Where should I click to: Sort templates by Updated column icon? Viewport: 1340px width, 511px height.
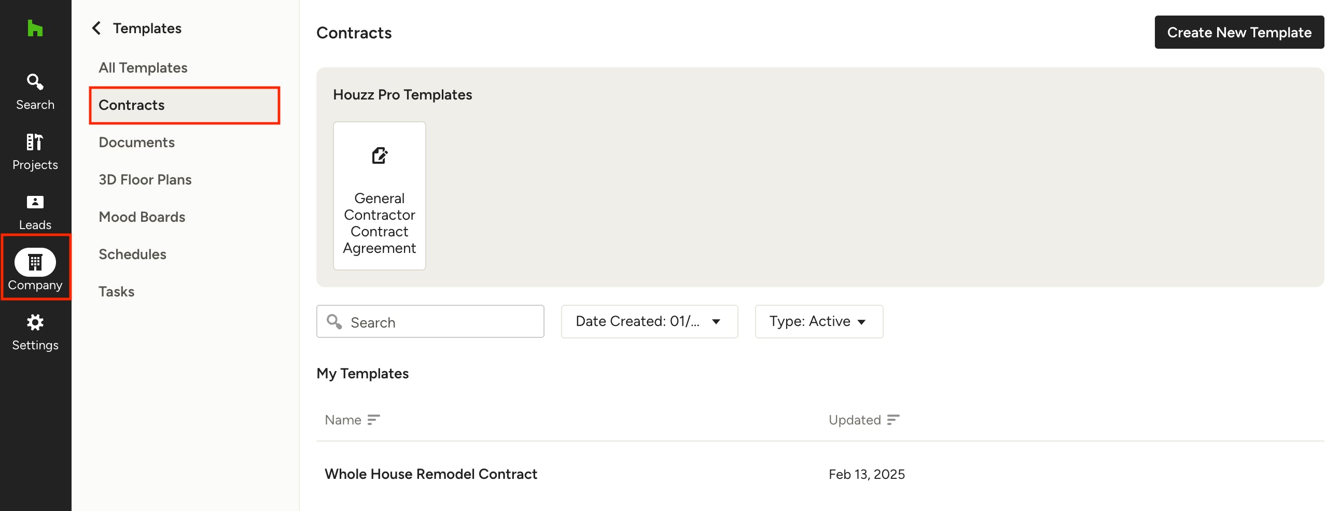[x=892, y=419]
